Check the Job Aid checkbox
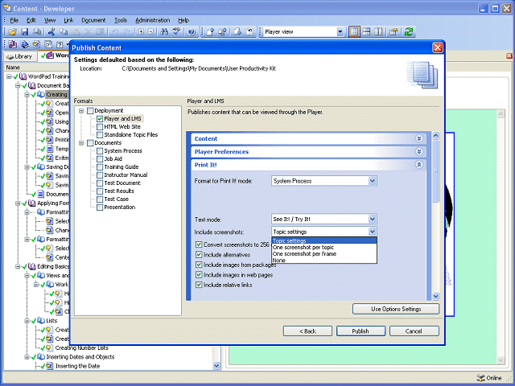This screenshot has width=515, height=386. click(100, 159)
